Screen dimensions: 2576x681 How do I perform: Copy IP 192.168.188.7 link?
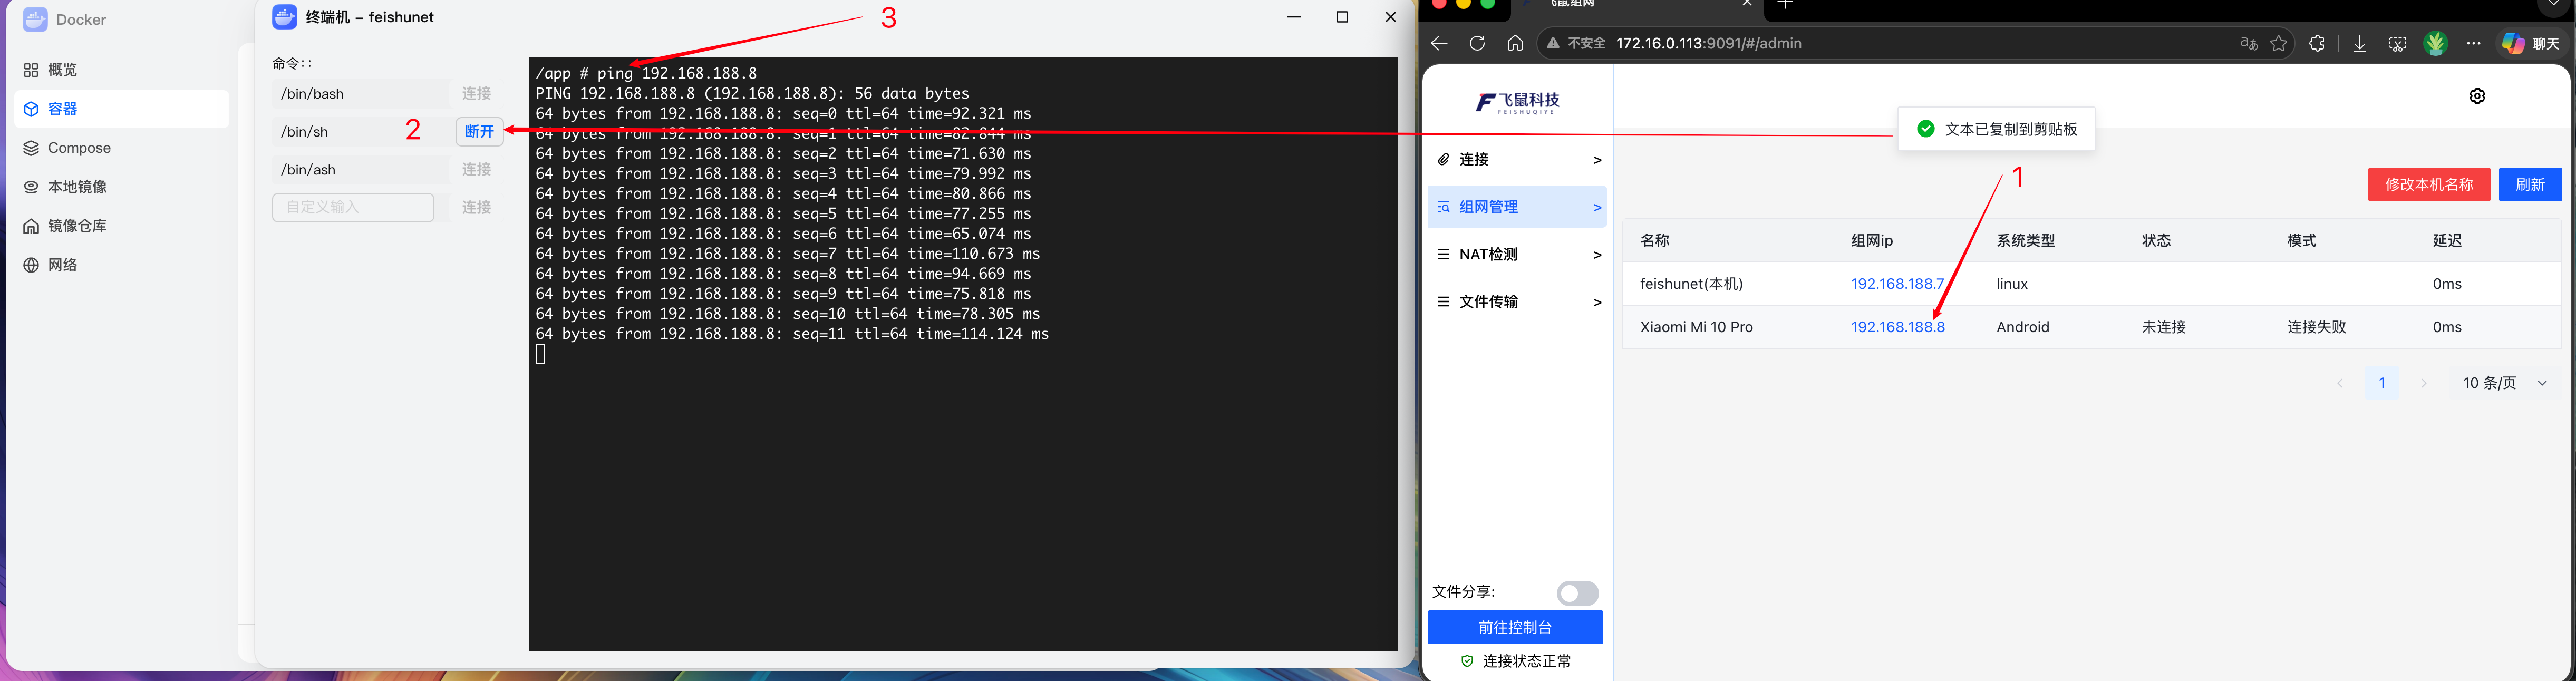click(x=1897, y=284)
